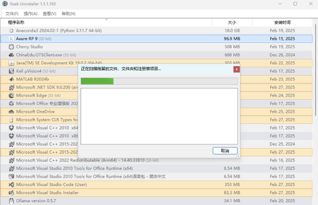Select the Microsoft OneDrive cloud icon

coord(11,112)
